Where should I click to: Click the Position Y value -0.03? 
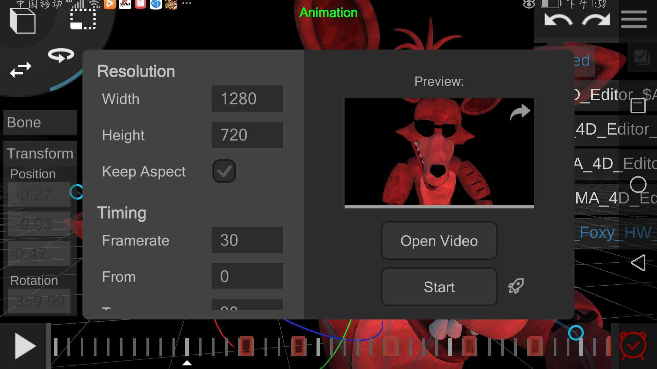(x=39, y=224)
